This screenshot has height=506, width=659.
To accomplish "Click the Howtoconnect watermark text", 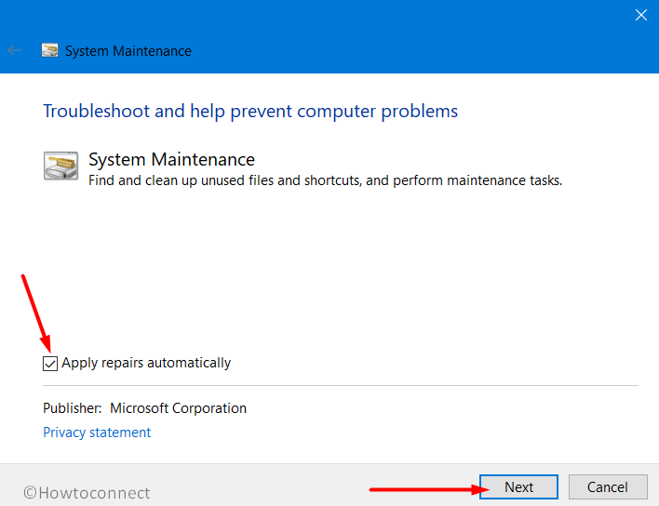I will point(87,493).
